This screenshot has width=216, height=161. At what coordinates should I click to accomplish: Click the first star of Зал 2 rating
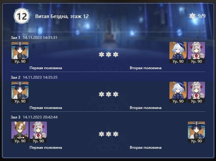(102, 94)
